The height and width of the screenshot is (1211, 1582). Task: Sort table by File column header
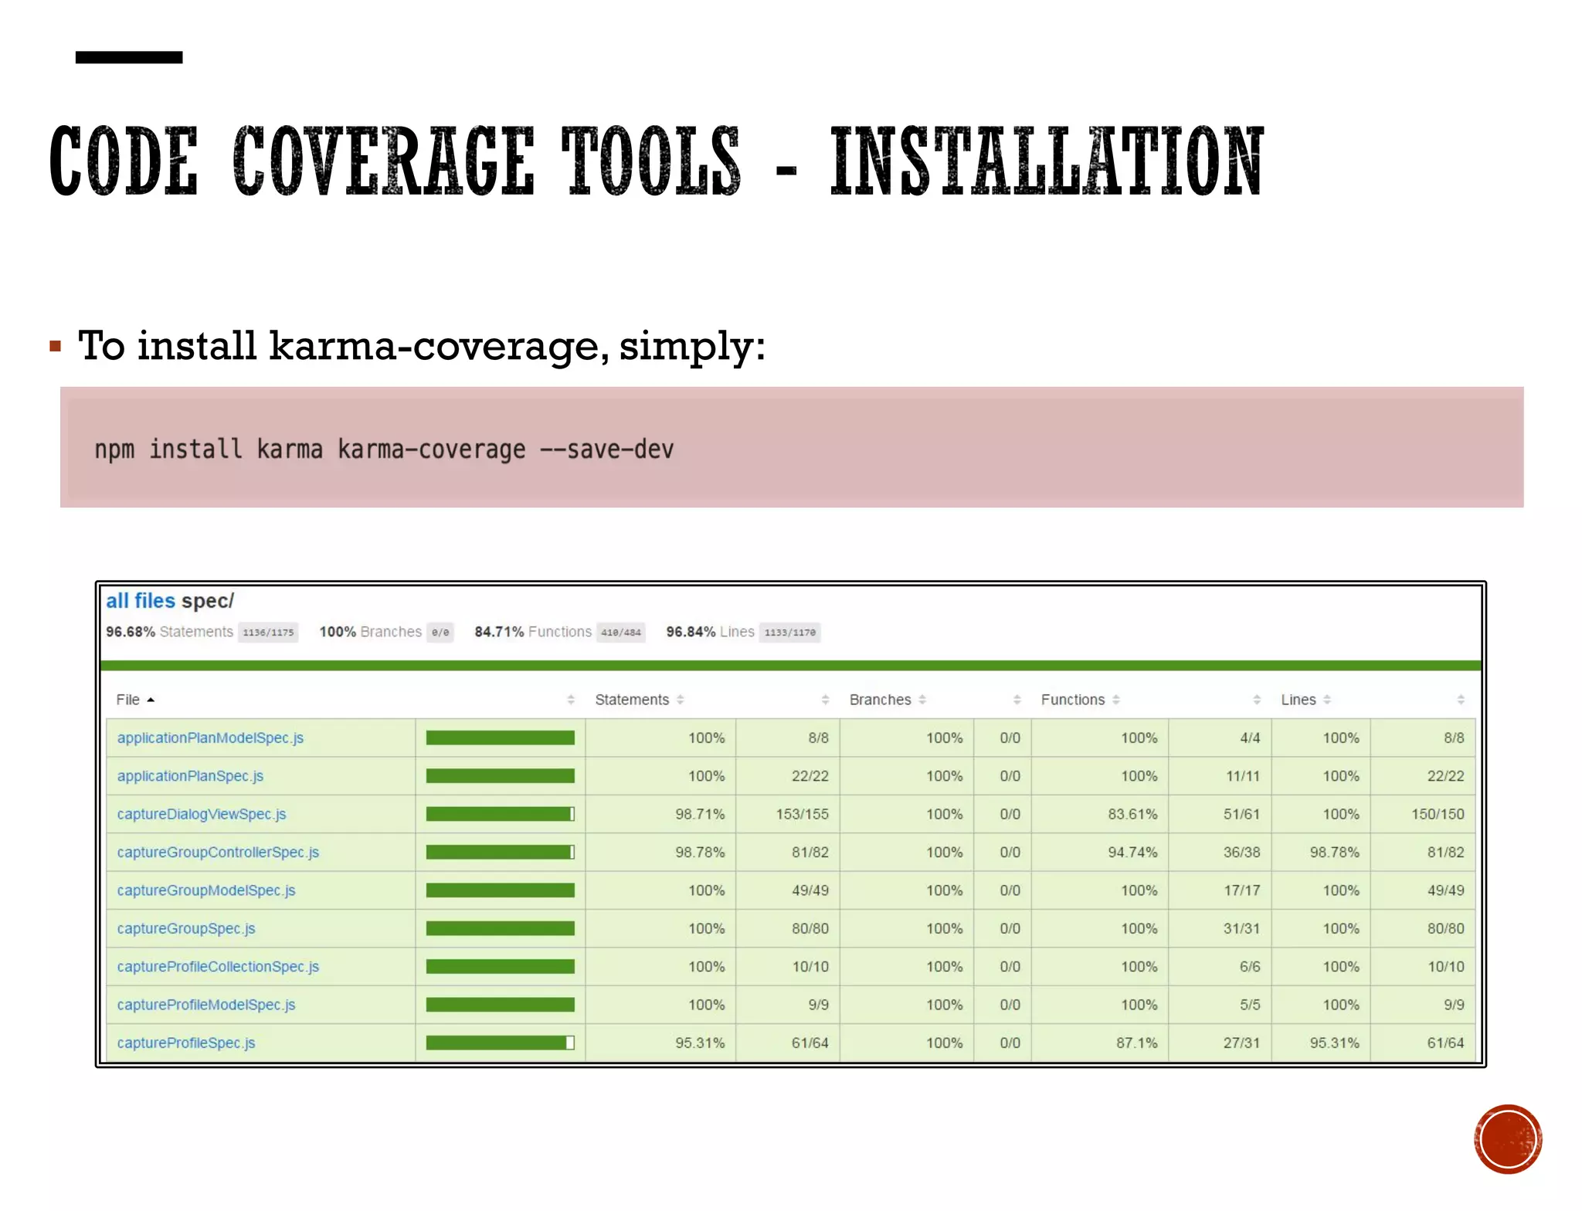tap(135, 700)
